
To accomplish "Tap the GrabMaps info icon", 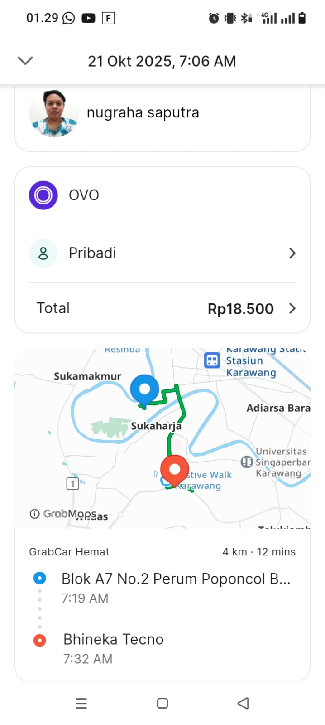I will click(34, 514).
